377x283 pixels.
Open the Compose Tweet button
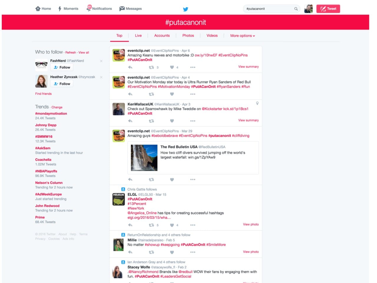coord(328,9)
